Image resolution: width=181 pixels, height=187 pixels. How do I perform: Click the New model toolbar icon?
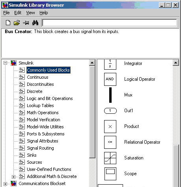point(8,23)
